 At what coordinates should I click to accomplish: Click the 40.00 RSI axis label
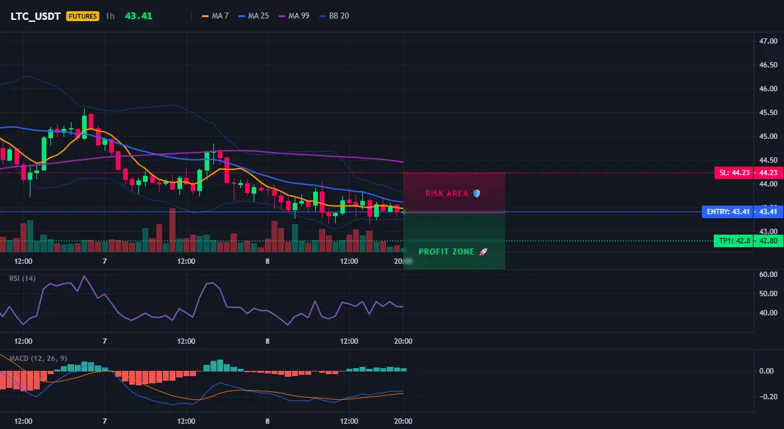click(769, 313)
